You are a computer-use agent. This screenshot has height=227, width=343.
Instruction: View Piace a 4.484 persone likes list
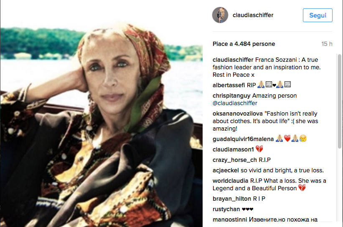coord(244,44)
